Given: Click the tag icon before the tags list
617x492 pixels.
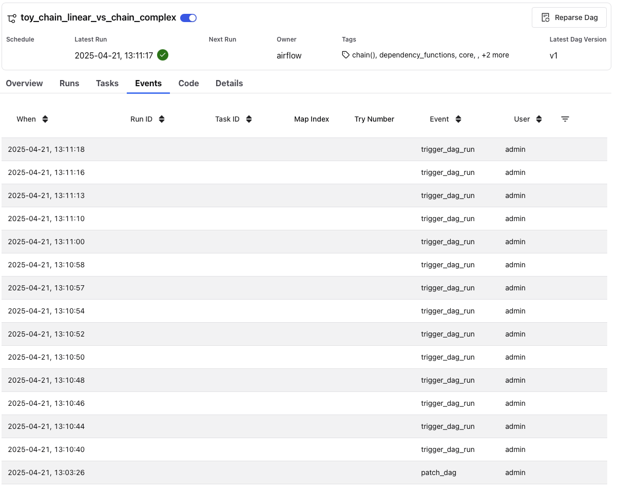Looking at the screenshot, I should click(345, 54).
